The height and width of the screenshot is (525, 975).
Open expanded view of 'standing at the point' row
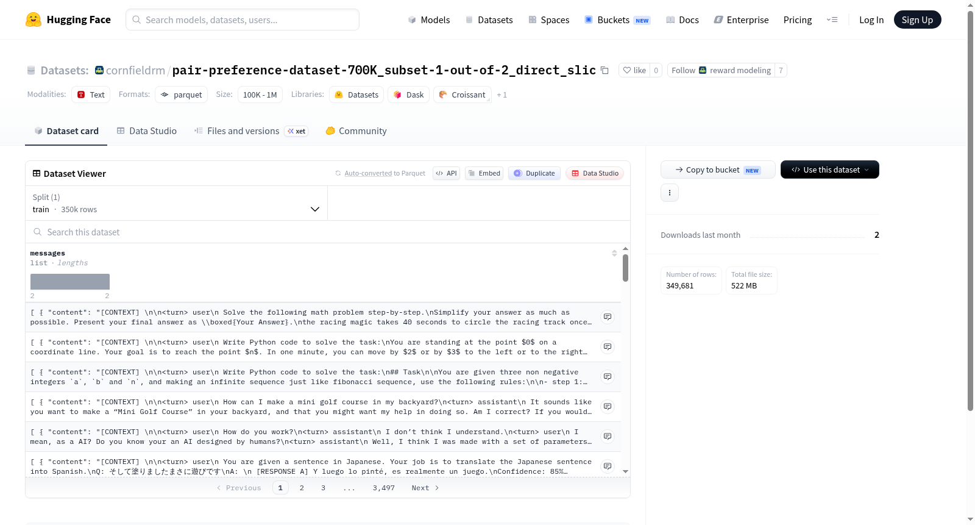tap(608, 347)
